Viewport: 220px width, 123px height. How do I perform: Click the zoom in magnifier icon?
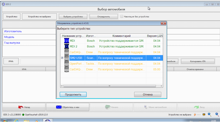(217, 115)
